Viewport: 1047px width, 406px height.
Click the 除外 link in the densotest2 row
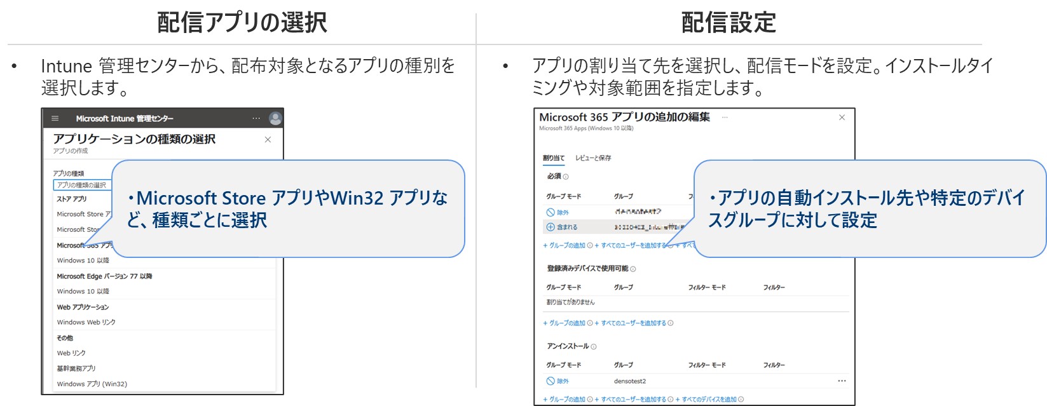[x=563, y=381]
